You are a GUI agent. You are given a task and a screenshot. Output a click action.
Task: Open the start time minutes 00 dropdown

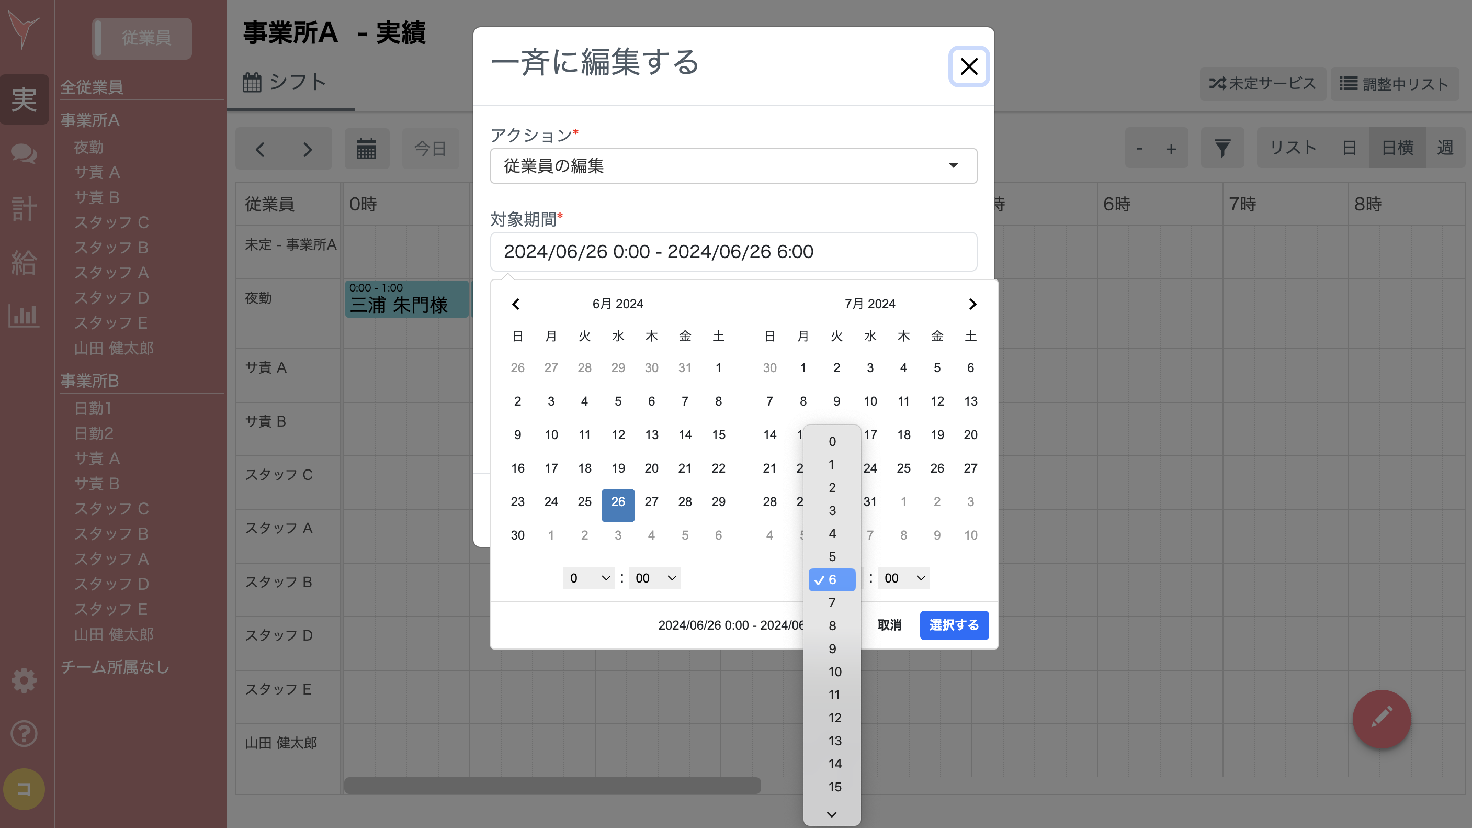click(654, 578)
